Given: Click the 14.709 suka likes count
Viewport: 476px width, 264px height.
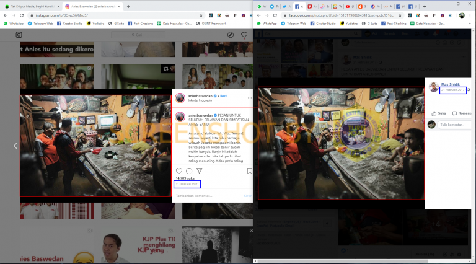Looking at the screenshot, I should point(185,178).
